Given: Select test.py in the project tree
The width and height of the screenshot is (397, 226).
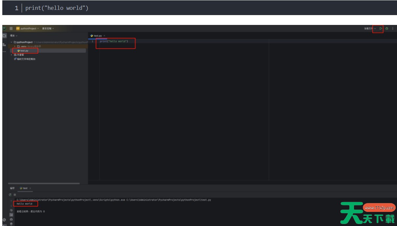Looking at the screenshot, I should pyautogui.click(x=24, y=51).
